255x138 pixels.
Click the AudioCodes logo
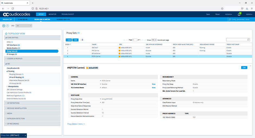[x=17, y=14]
